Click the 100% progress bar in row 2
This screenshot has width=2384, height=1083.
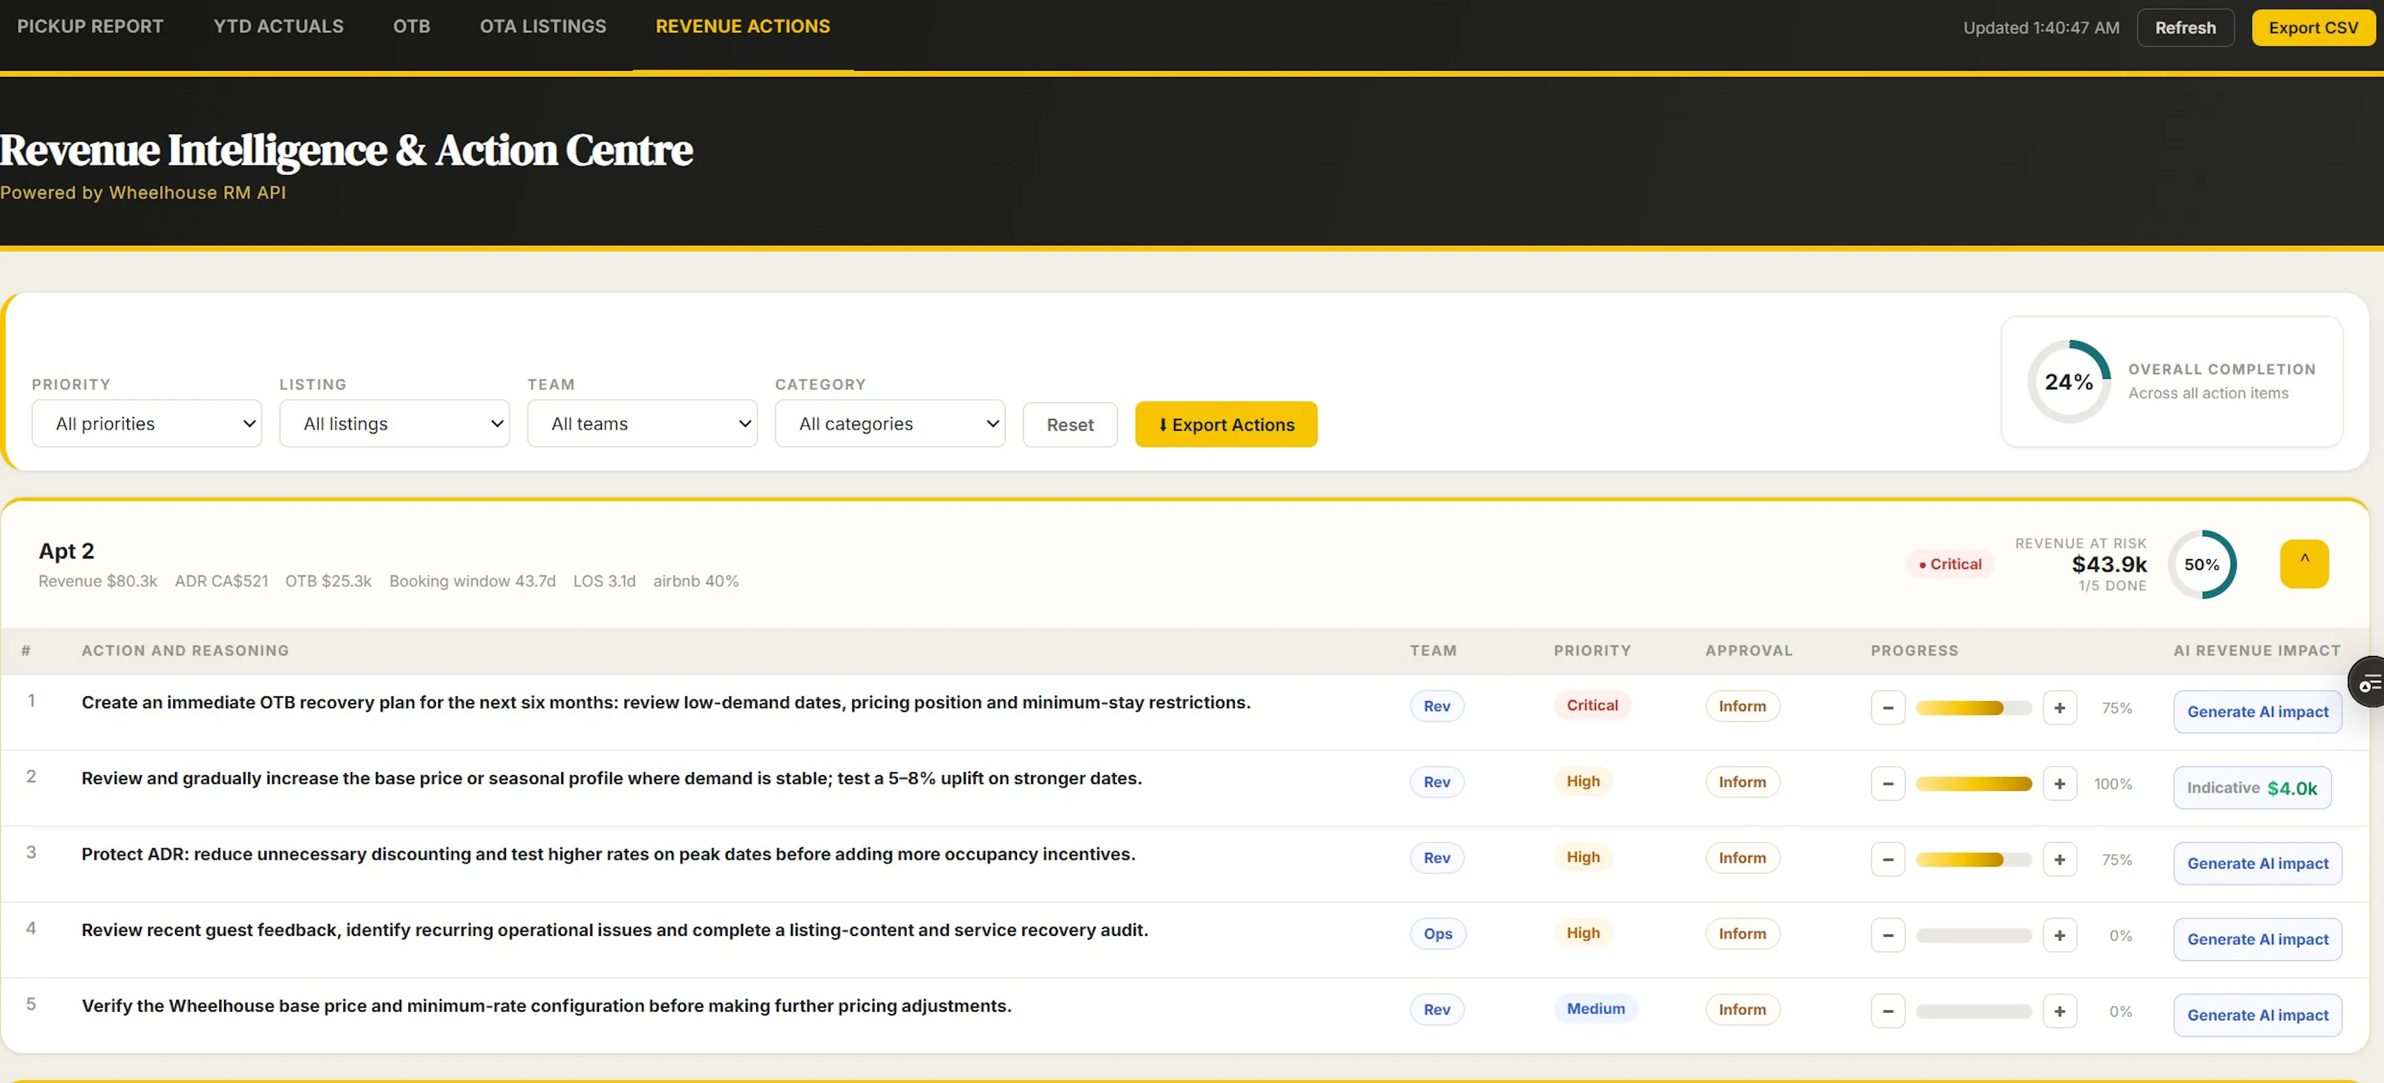(x=1973, y=784)
